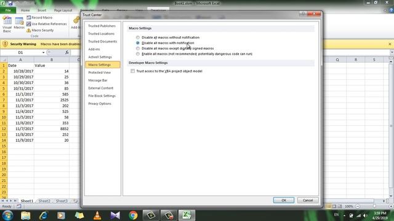Viewport: 394px width, 221px height.
Task: Open File Block Settings section
Action: [102, 96]
